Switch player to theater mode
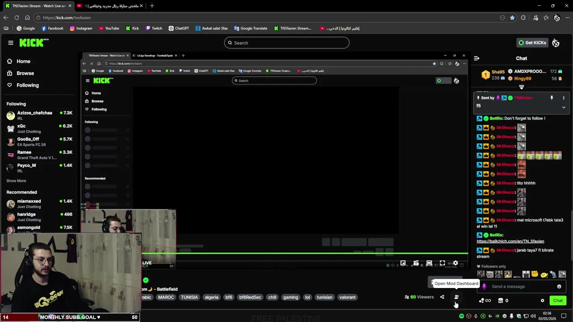Screen dimensions: 573x322 pos(429,263)
